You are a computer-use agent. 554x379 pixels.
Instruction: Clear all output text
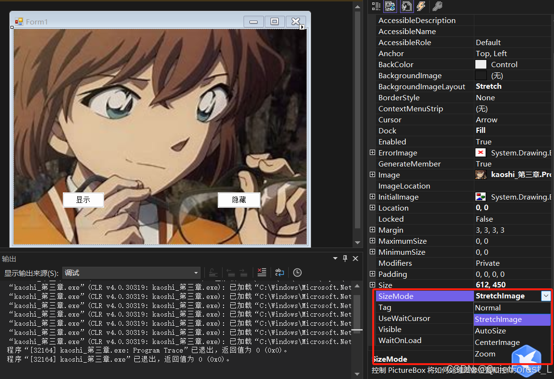(262, 272)
